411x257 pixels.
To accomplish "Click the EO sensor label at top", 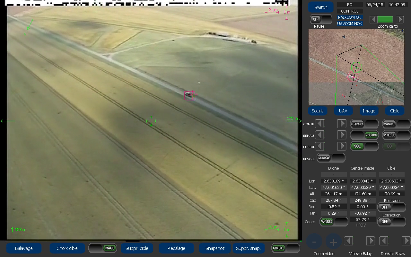I will tap(350, 5).
